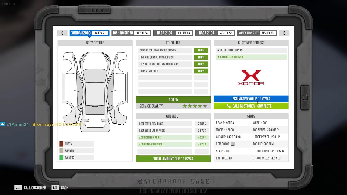Click the chat crown icon by 21Ammi21
The height and width of the screenshot is (195, 347).
(x=2, y=124)
